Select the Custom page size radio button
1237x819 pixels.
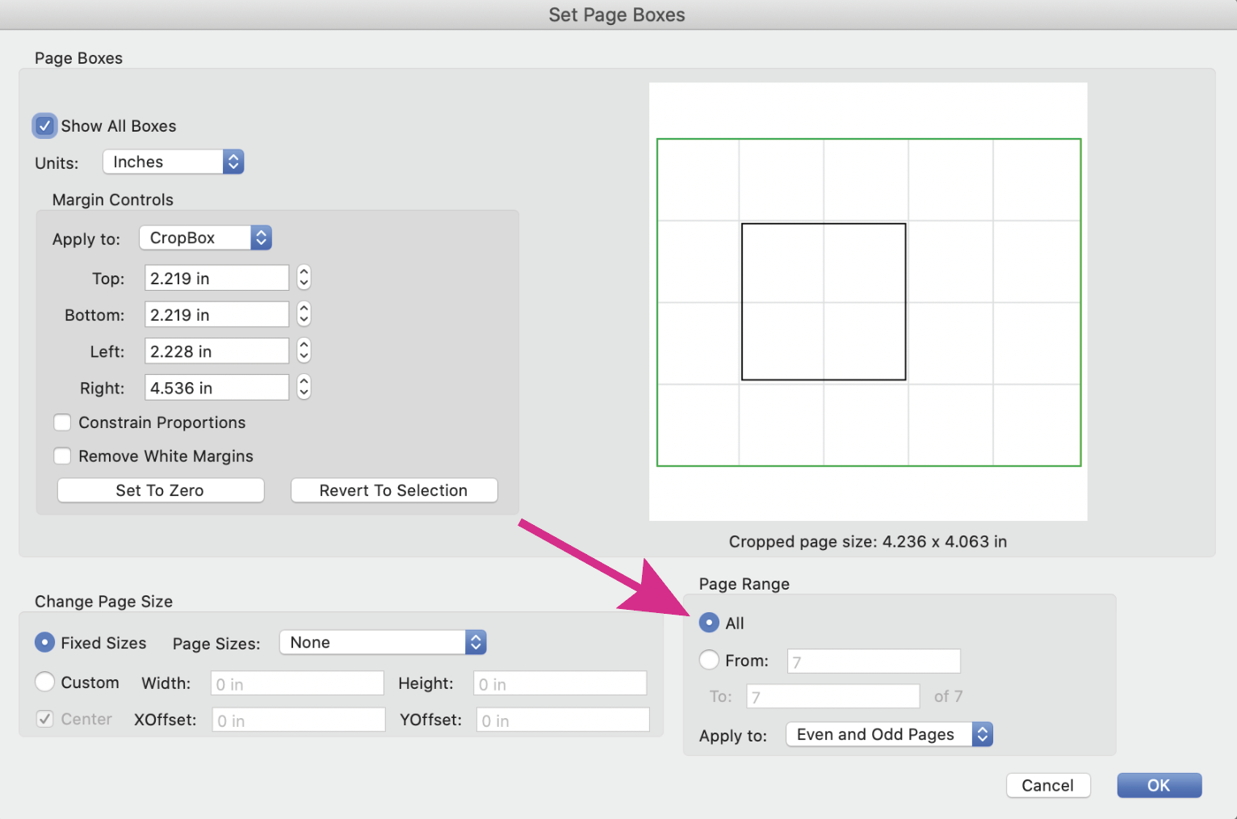pyautogui.click(x=45, y=682)
